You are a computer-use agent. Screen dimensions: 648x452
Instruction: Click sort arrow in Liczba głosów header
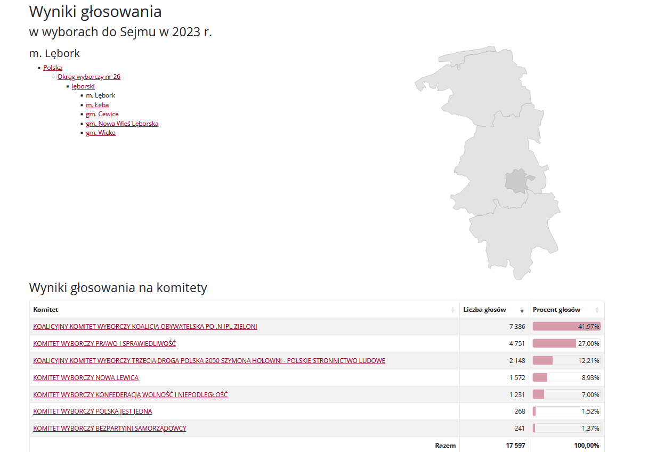pyautogui.click(x=521, y=310)
